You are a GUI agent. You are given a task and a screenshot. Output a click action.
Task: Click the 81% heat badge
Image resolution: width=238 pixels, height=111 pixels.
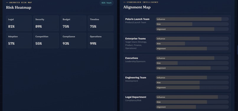(106, 3)
